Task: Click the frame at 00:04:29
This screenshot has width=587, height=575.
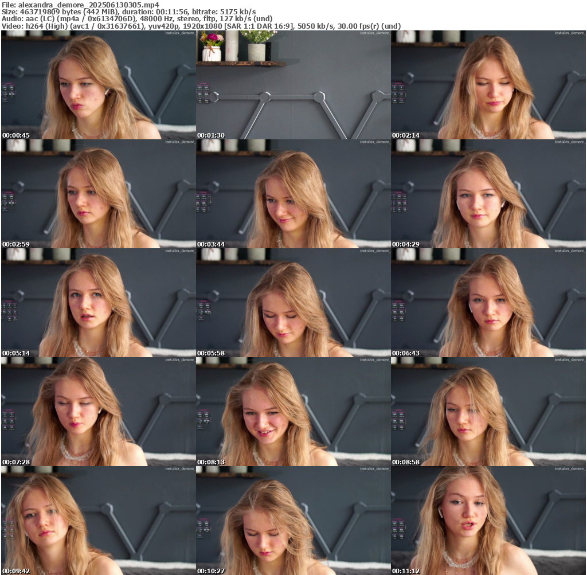Action: coord(488,194)
